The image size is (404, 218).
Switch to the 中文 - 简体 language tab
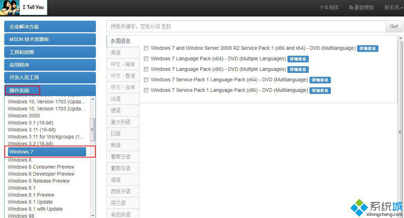click(x=123, y=64)
